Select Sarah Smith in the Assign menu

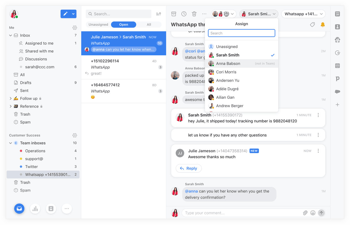coord(242,55)
